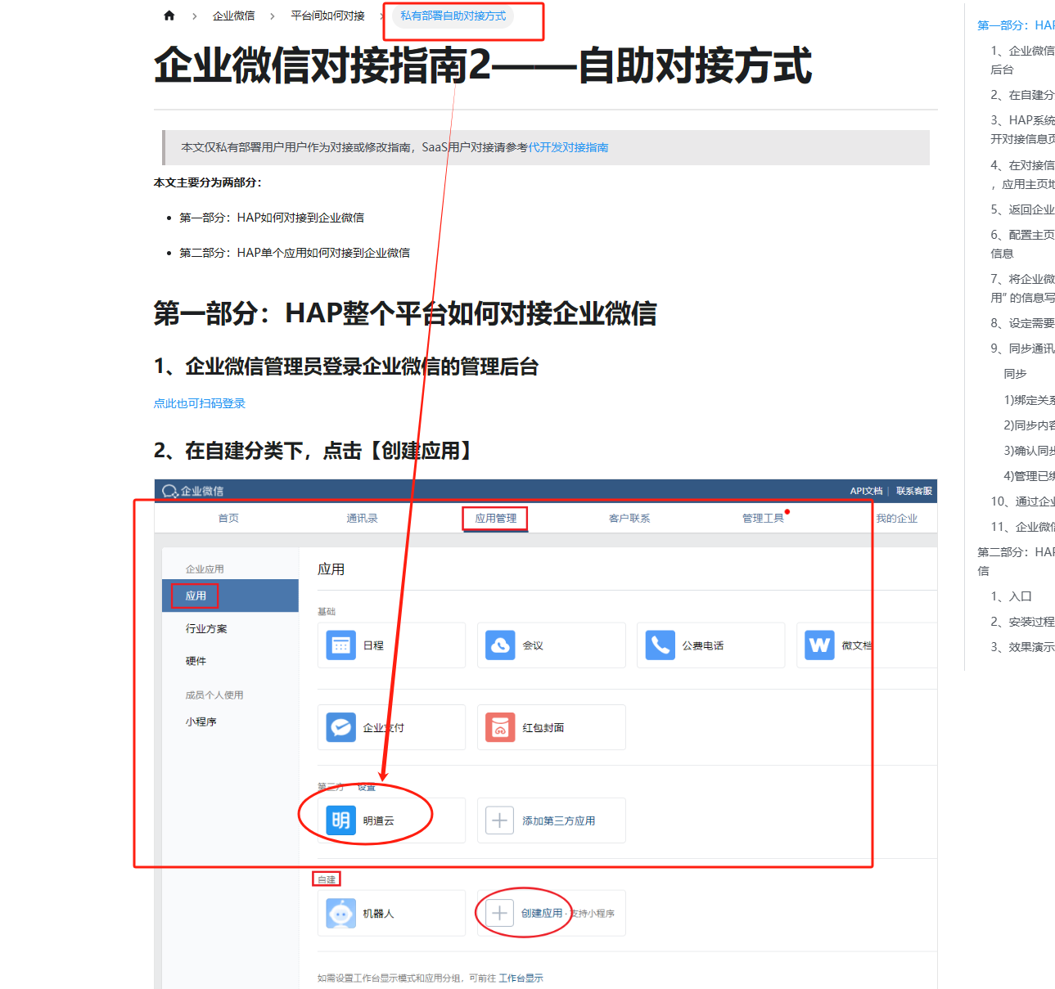
Task: Open the 机器人 robot app icon
Action: pos(341,913)
